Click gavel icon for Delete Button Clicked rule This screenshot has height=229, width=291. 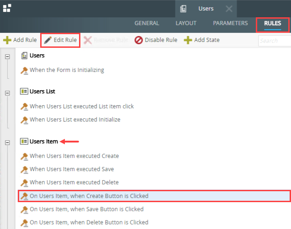(x=24, y=223)
